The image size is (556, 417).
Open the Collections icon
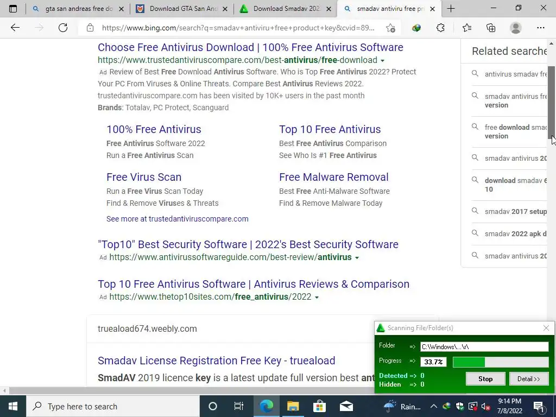click(x=491, y=28)
